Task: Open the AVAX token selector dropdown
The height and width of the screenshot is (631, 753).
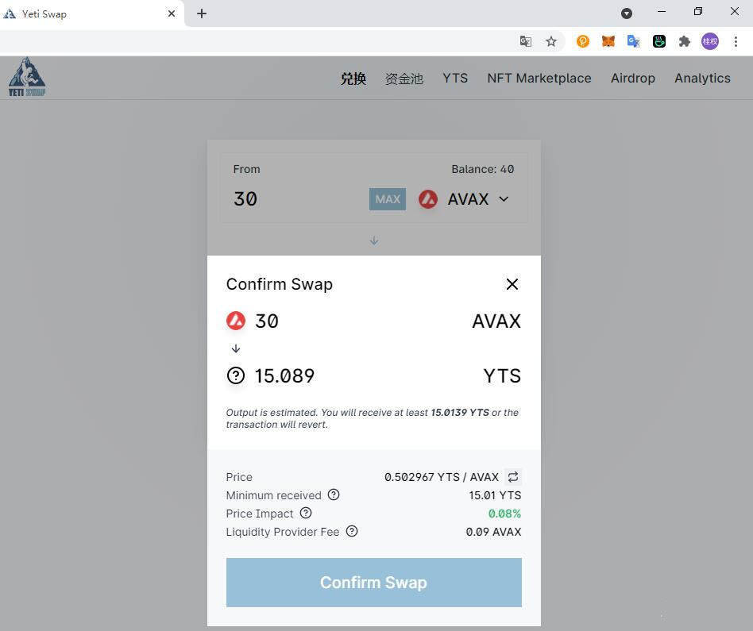Action: [464, 199]
